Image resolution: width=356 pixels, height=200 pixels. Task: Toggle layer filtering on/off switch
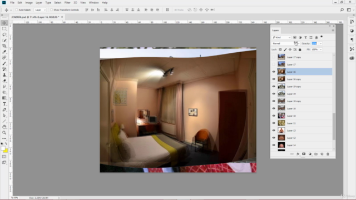(x=322, y=37)
